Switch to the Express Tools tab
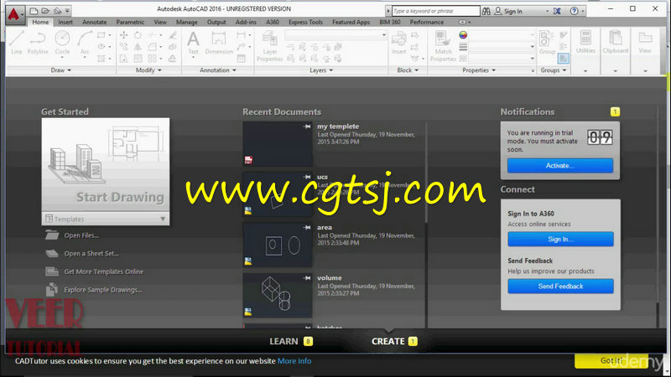671x377 pixels. (305, 22)
